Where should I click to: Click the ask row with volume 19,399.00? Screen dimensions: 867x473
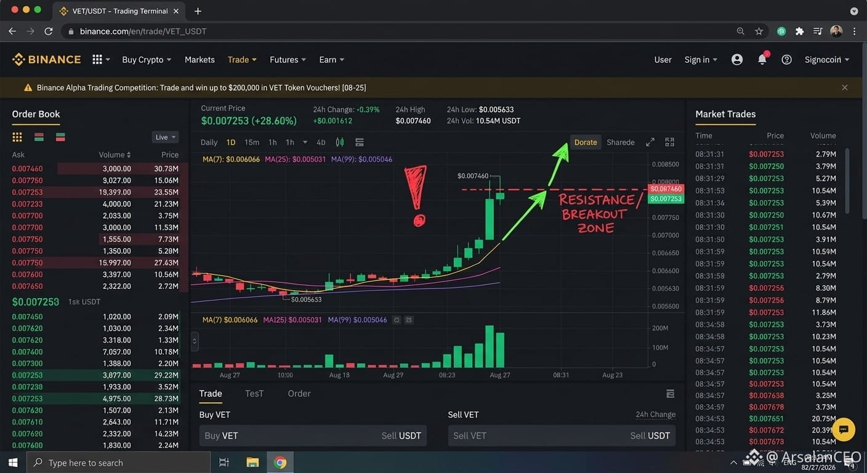tap(95, 192)
